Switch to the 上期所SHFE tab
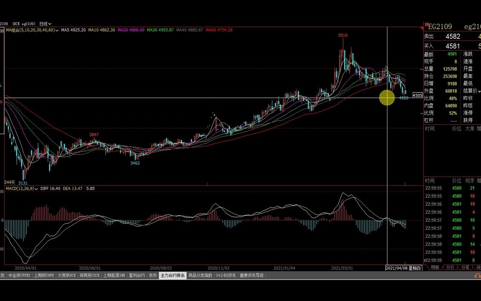Screen dimensions: 481x301 (44, 275)
